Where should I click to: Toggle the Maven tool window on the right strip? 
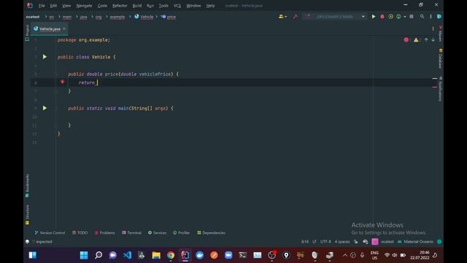pyautogui.click(x=441, y=34)
